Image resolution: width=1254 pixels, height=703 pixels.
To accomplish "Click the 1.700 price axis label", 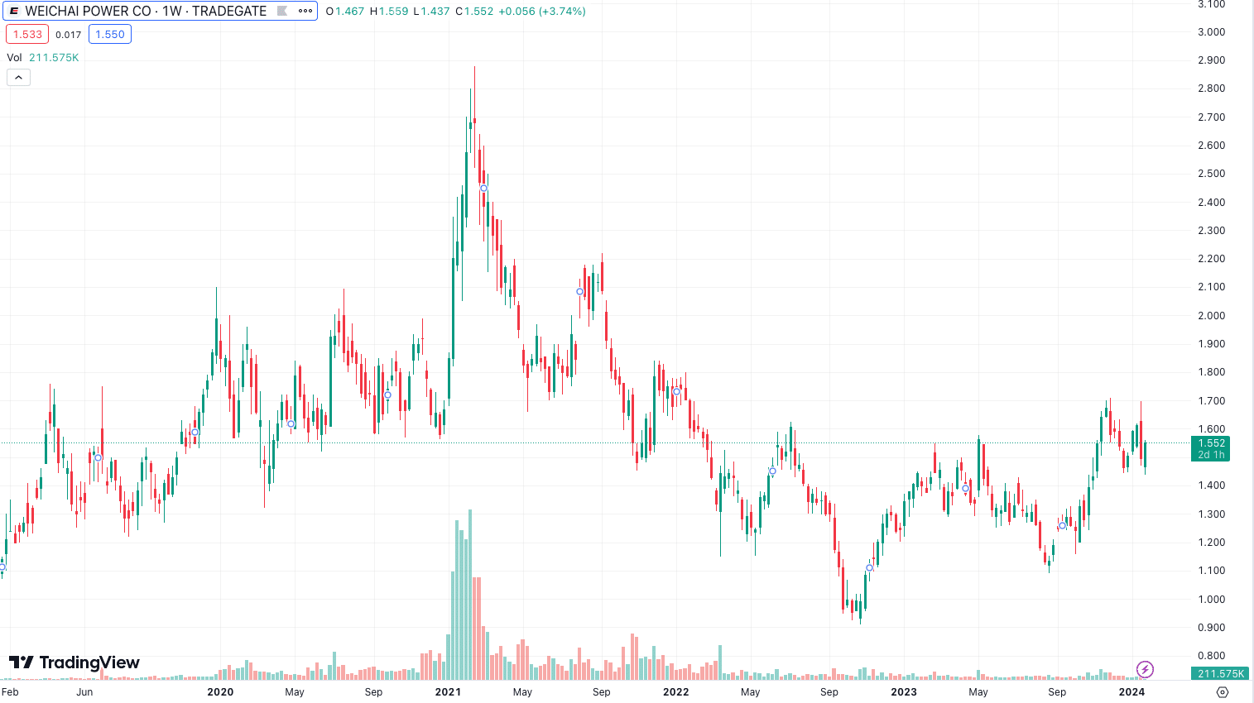I will click(1211, 401).
